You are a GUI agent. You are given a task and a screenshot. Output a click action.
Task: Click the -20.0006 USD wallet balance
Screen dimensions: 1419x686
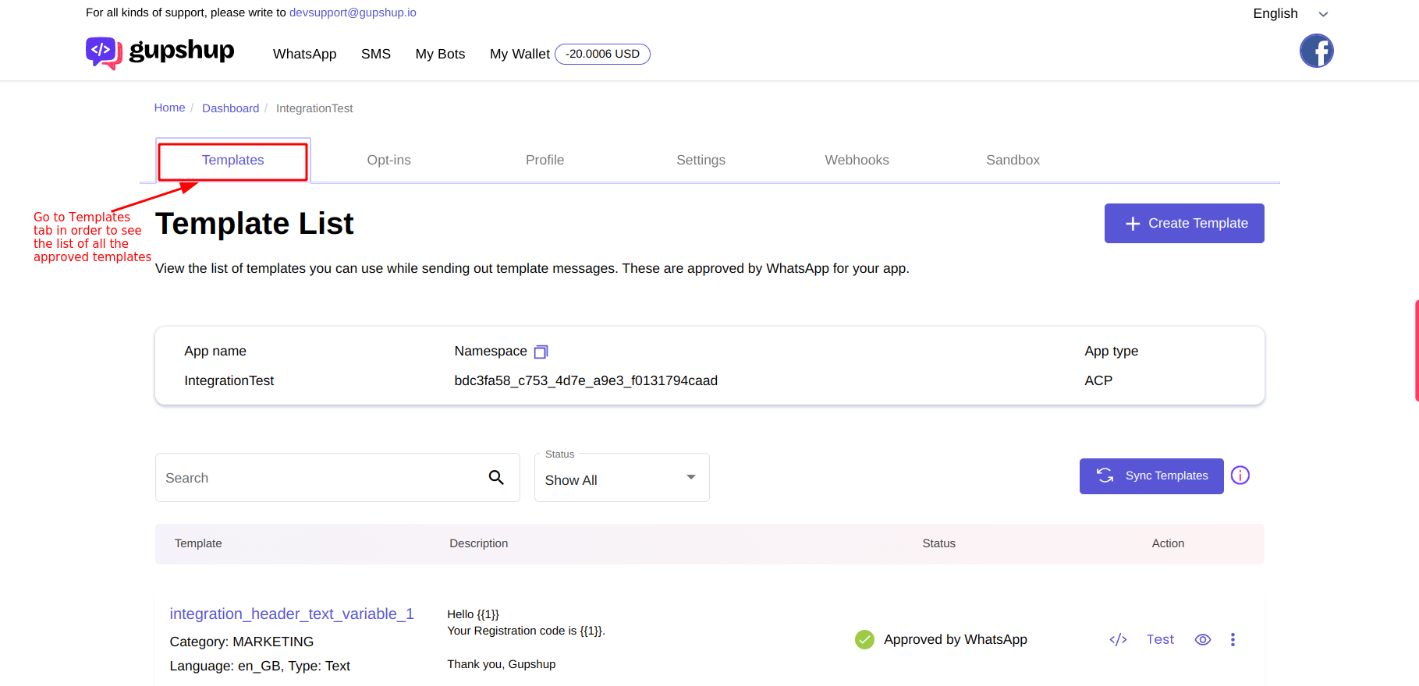602,54
